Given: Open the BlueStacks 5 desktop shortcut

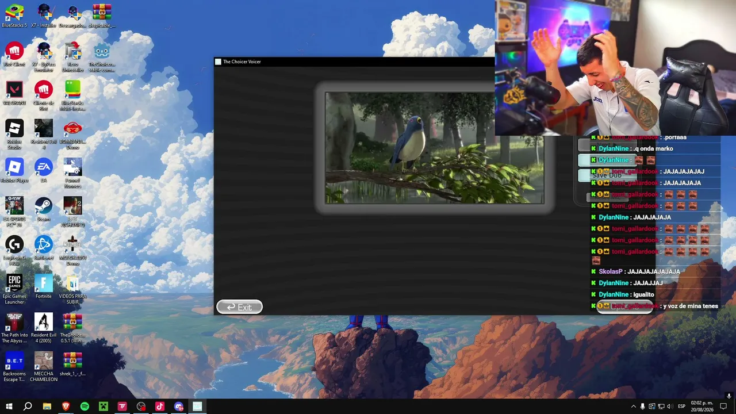Looking at the screenshot, I should click(14, 16).
